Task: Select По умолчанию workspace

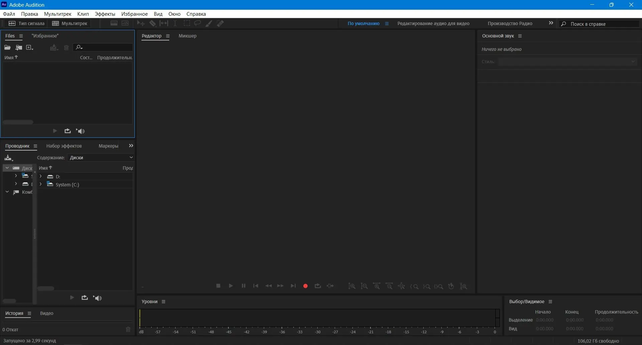Action: click(363, 23)
